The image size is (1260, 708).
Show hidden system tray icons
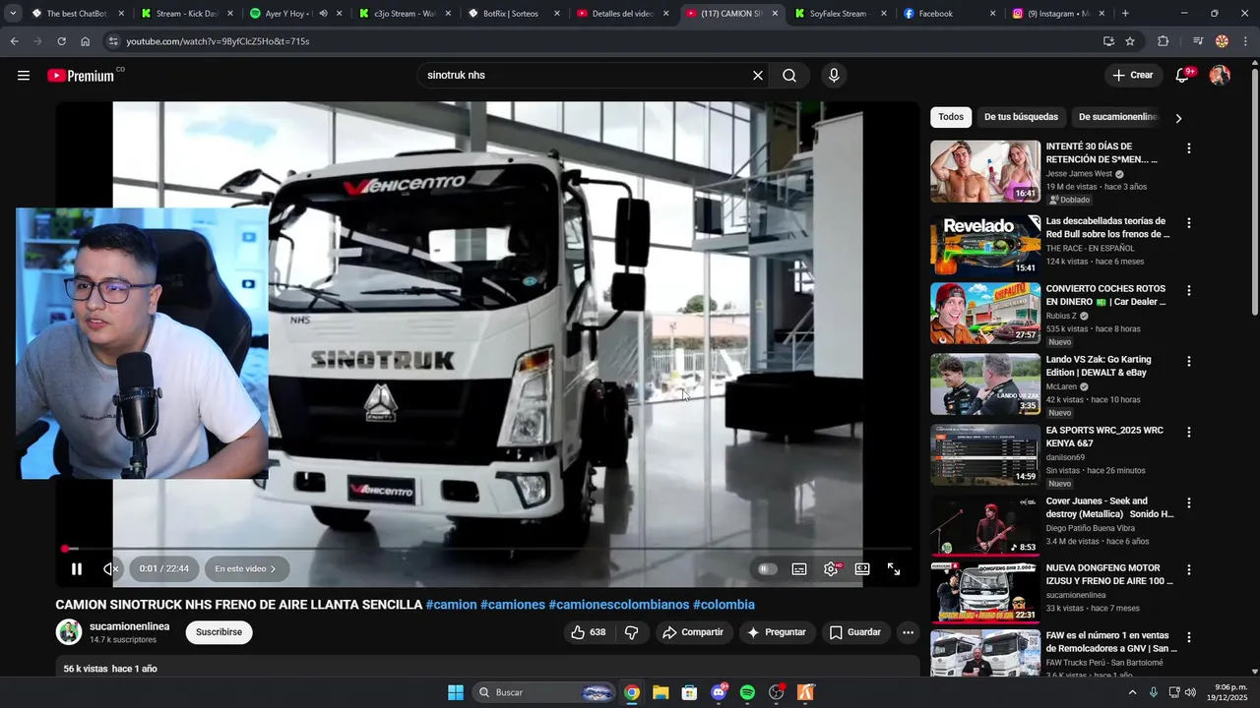pyautogui.click(x=1132, y=692)
